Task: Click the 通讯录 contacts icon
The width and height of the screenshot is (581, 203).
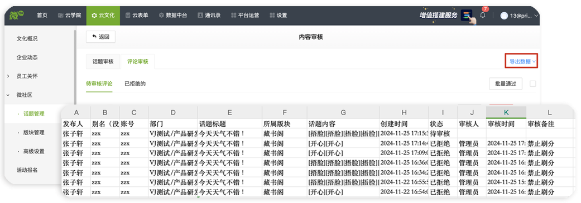Action: pos(200,16)
